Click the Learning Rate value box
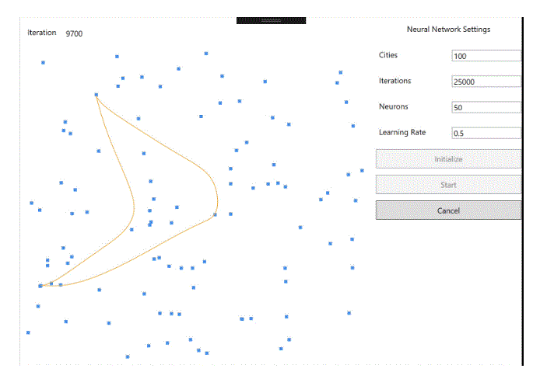This screenshot has width=533, height=372. (x=486, y=133)
